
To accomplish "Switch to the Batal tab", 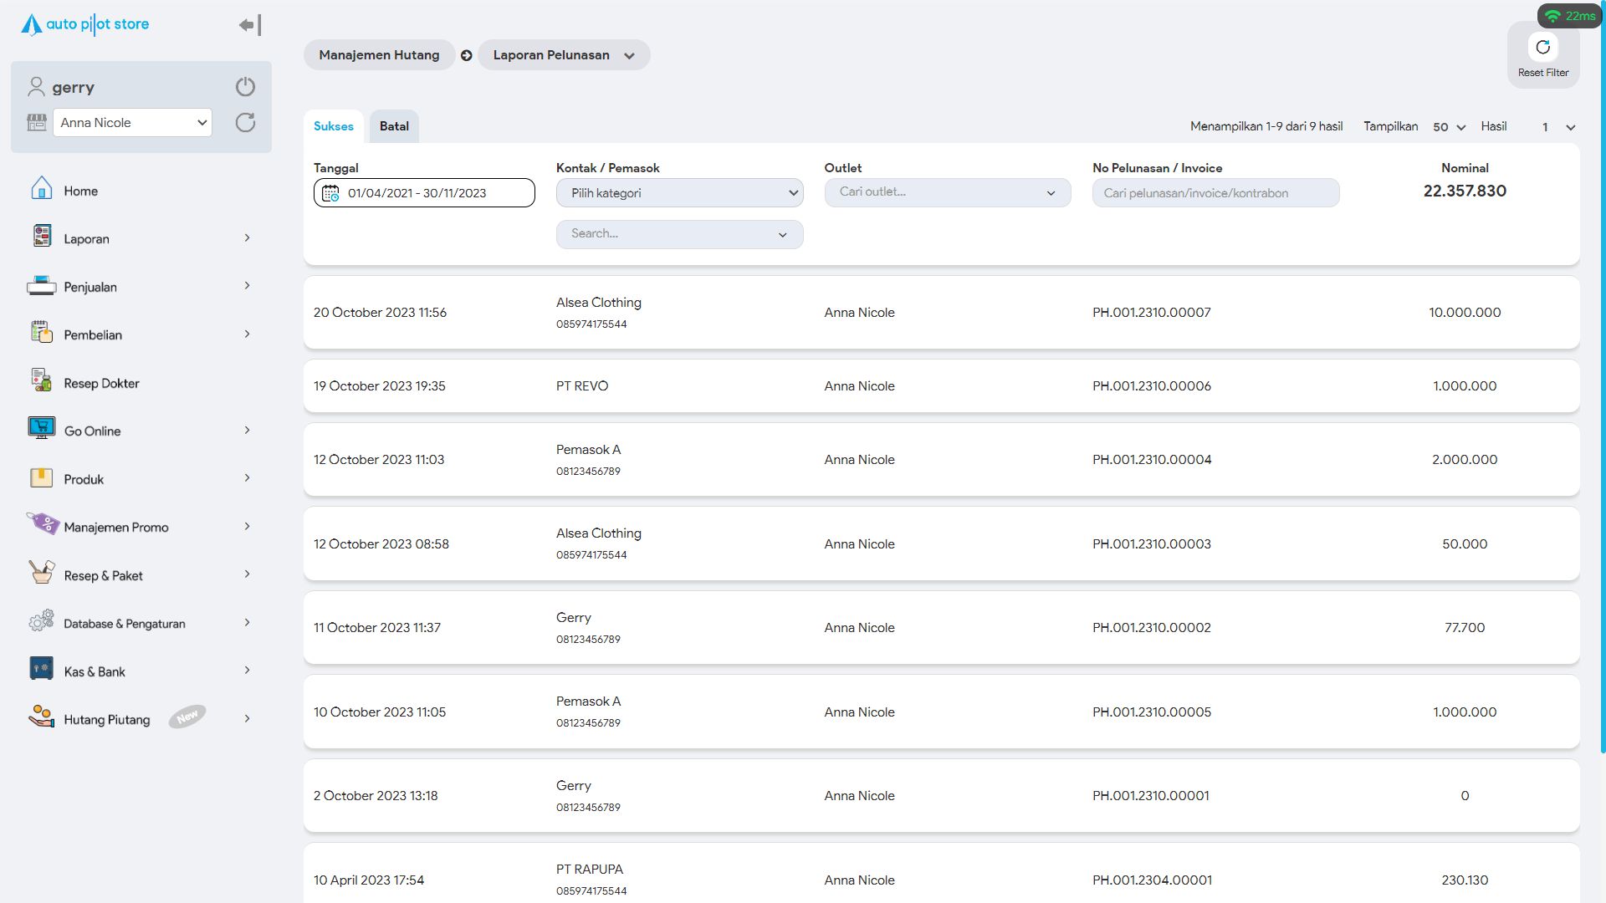I will 394,126.
